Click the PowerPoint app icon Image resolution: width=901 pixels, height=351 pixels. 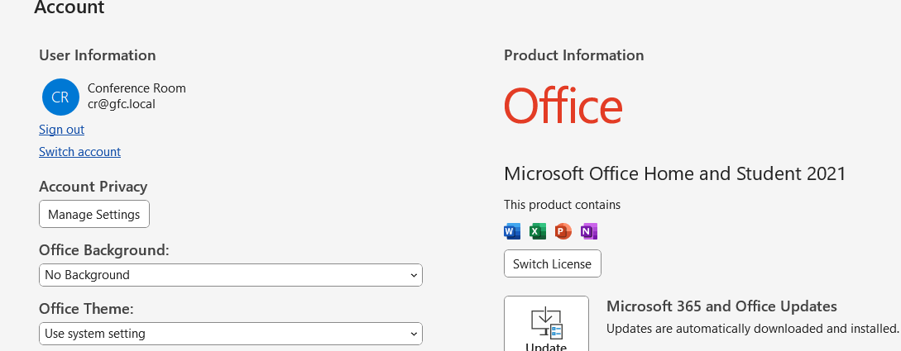tap(563, 231)
